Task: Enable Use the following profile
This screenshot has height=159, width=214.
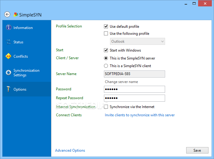Action: pos(106,34)
